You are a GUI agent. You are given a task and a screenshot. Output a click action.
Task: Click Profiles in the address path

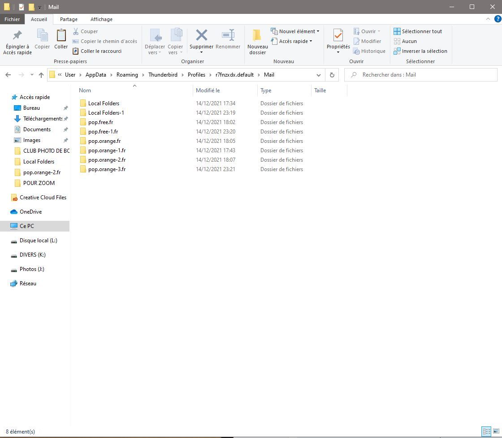click(x=196, y=75)
